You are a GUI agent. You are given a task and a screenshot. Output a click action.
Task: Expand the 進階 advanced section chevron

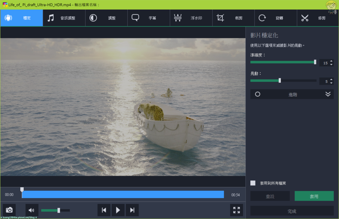[328, 94]
